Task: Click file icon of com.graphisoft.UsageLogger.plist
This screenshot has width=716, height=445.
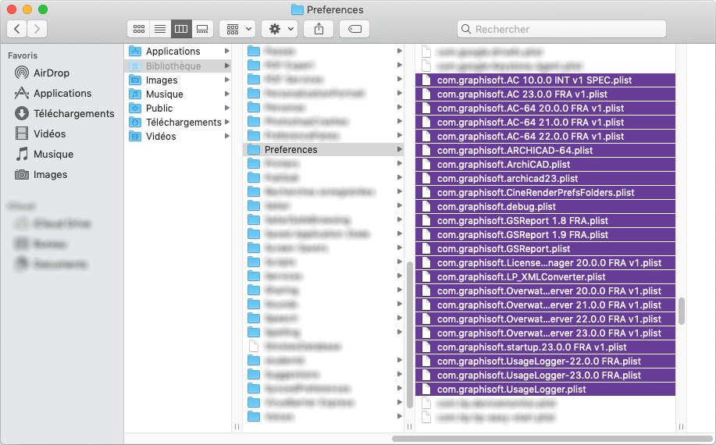Action: [x=426, y=390]
